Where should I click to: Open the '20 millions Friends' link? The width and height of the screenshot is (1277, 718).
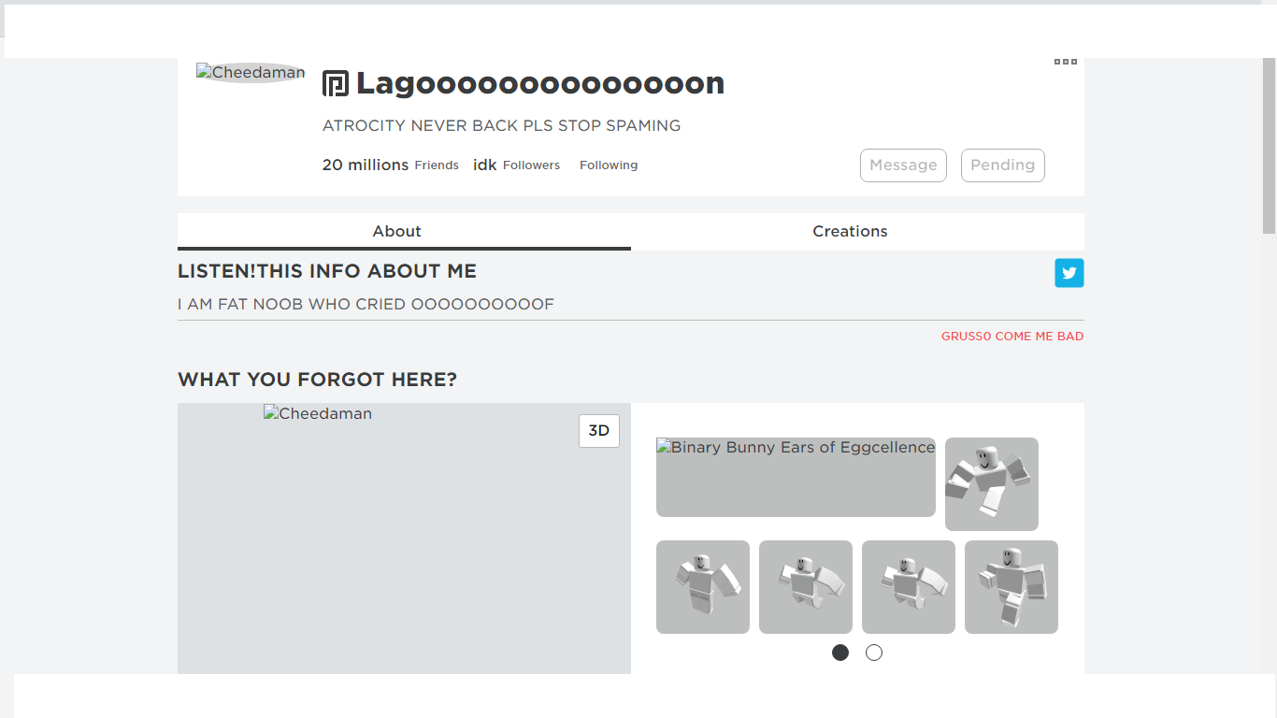tap(390, 165)
